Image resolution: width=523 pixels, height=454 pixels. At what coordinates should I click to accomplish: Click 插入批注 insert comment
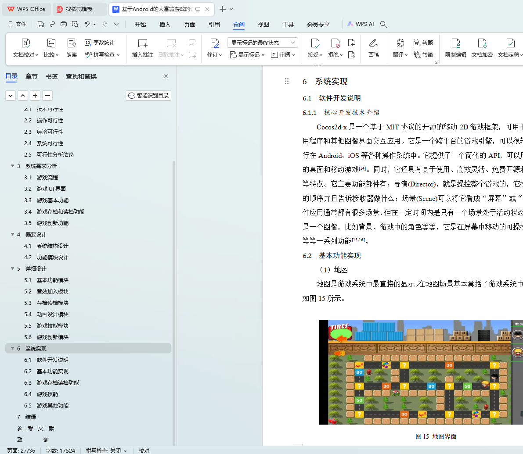tap(142, 48)
